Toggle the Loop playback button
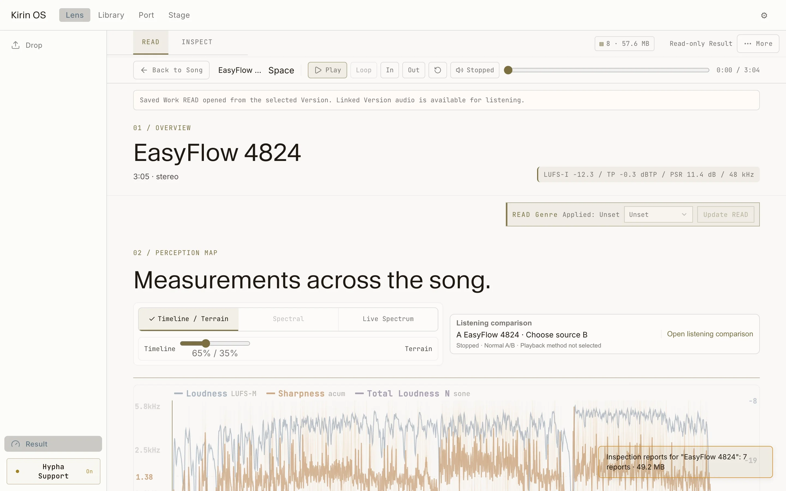The image size is (786, 491). tap(364, 70)
